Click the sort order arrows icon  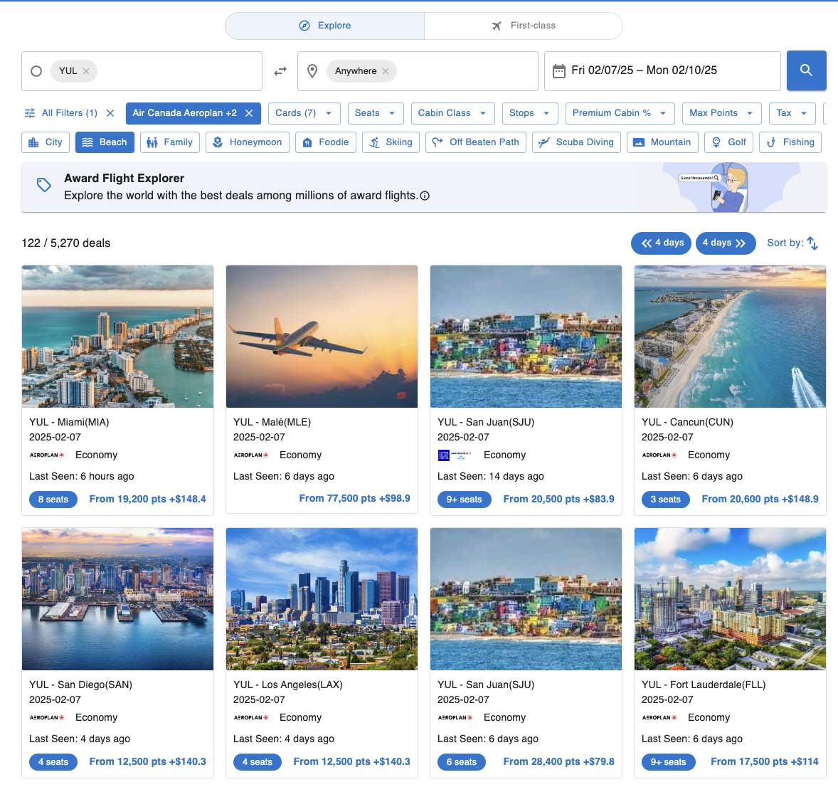(x=812, y=243)
